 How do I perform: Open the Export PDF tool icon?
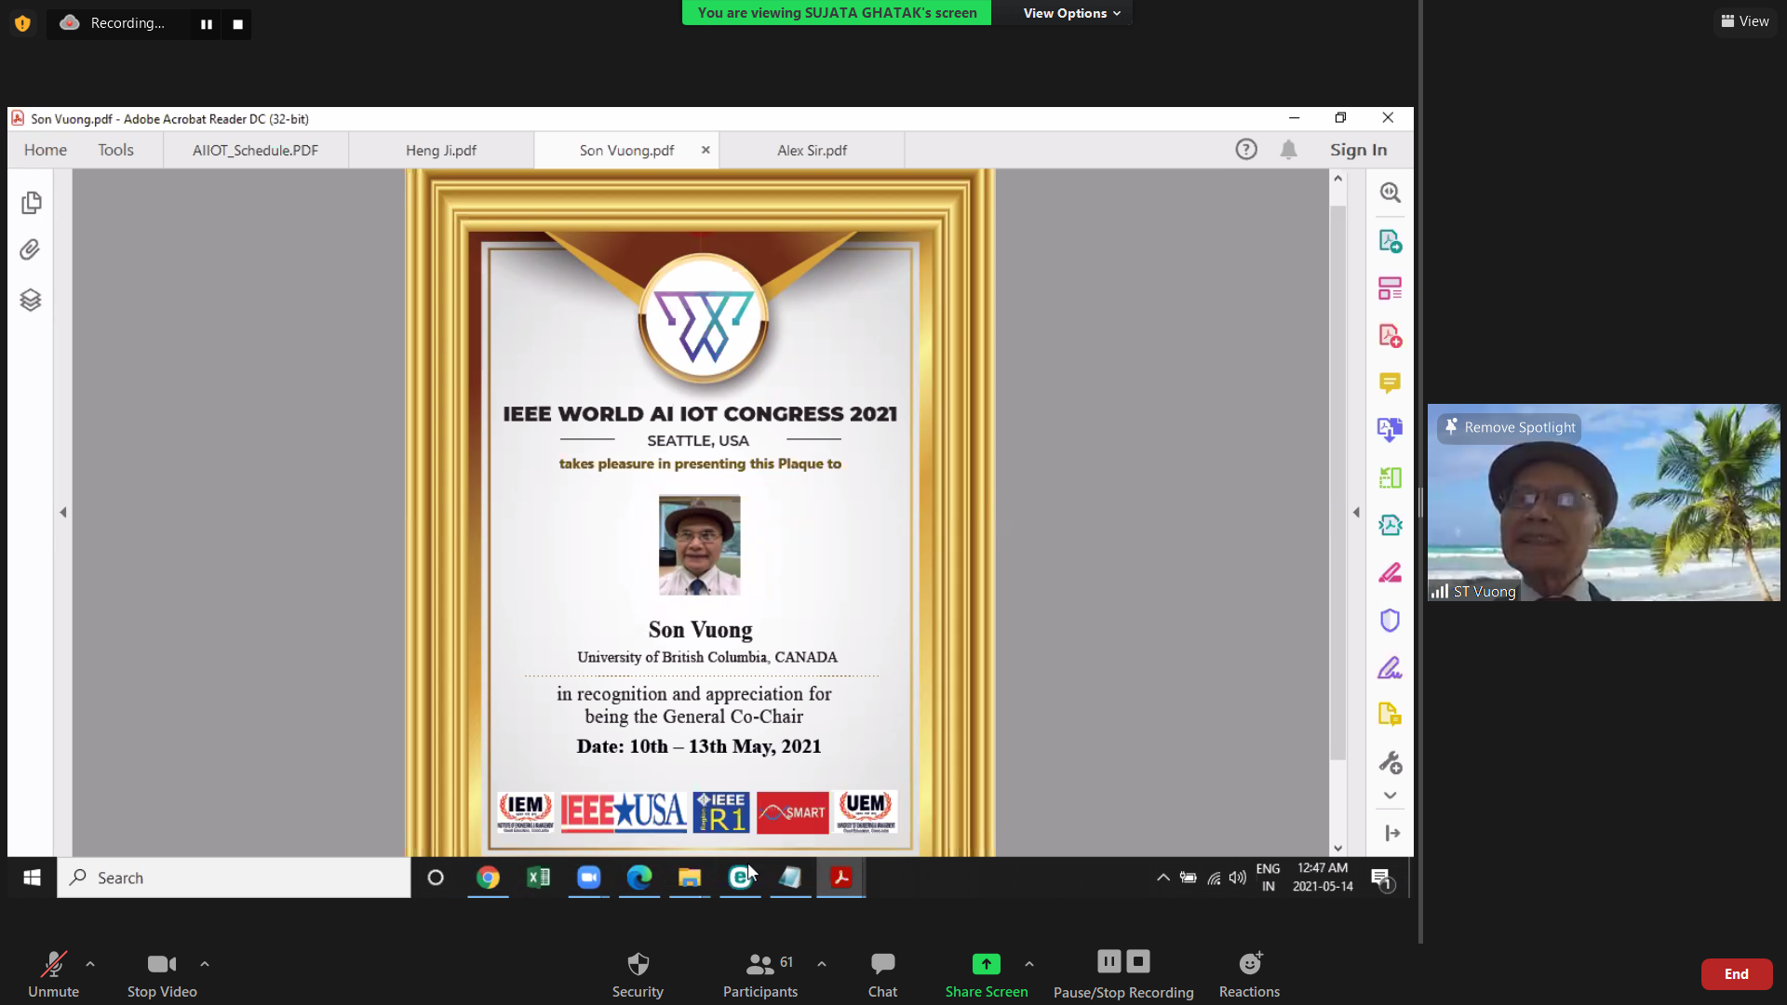pyautogui.click(x=1390, y=241)
